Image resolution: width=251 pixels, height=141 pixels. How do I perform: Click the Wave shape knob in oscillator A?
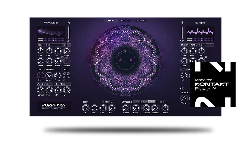click(49, 76)
